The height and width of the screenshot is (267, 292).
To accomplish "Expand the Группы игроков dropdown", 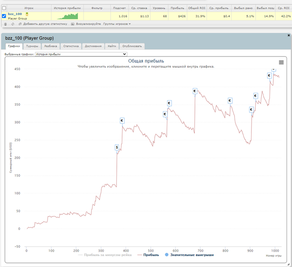I will click(117, 24).
